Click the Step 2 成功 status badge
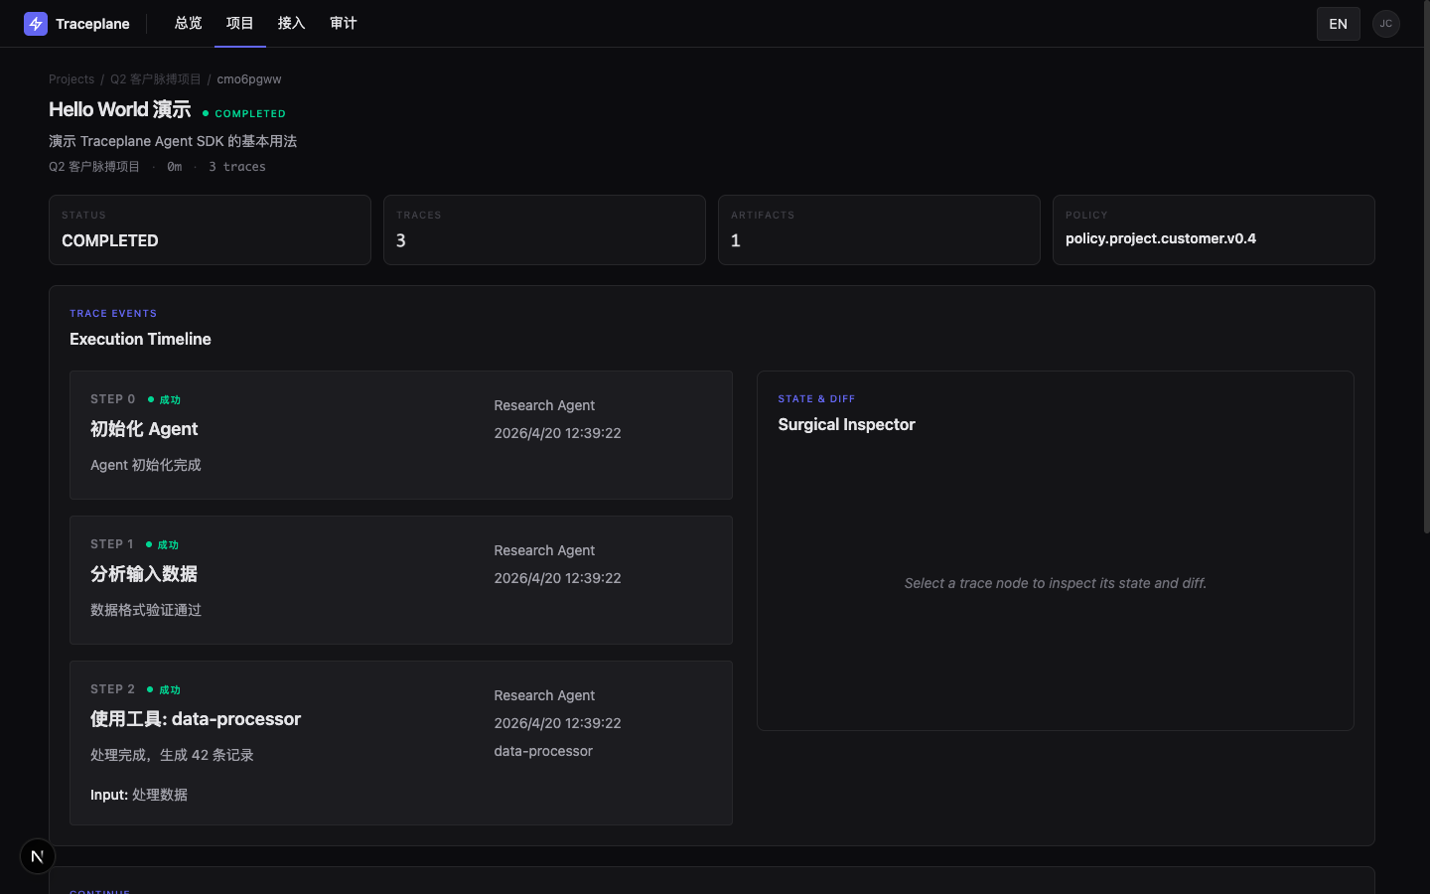 tap(164, 689)
